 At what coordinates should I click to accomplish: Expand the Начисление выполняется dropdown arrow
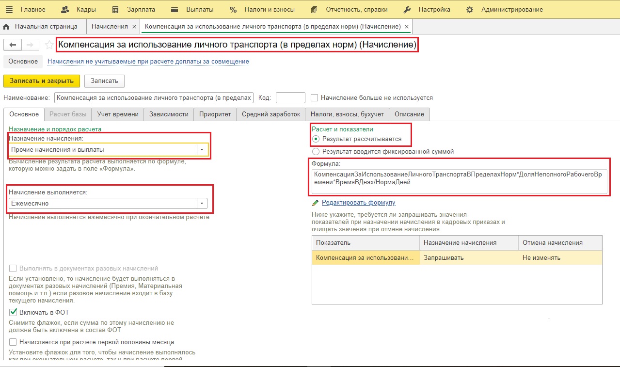tap(202, 204)
